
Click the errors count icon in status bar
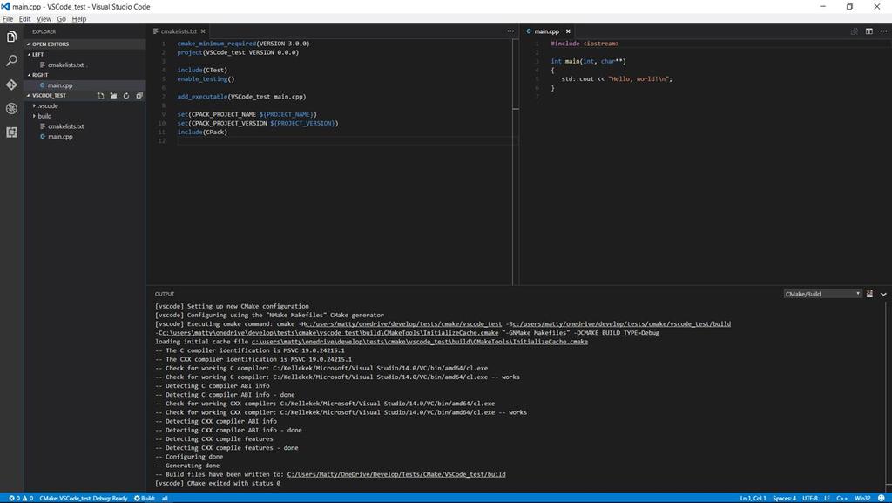point(11,498)
